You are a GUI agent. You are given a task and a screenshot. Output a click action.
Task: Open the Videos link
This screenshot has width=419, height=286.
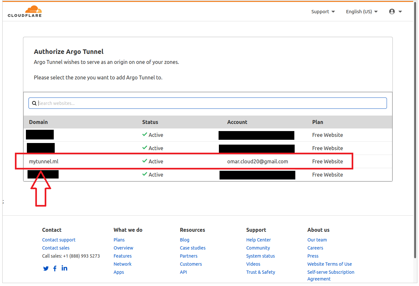click(253, 264)
